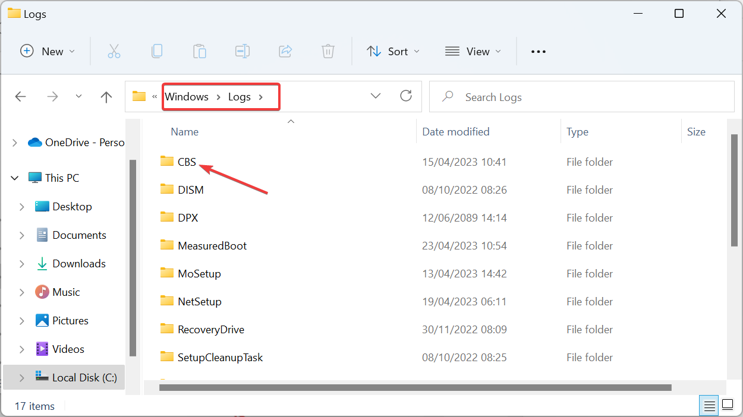Click the date 15/04/2023 10:41
The height and width of the screenshot is (417, 743).
[x=464, y=162]
